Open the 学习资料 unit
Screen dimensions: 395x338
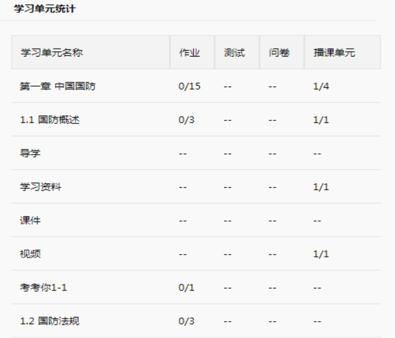coord(40,187)
